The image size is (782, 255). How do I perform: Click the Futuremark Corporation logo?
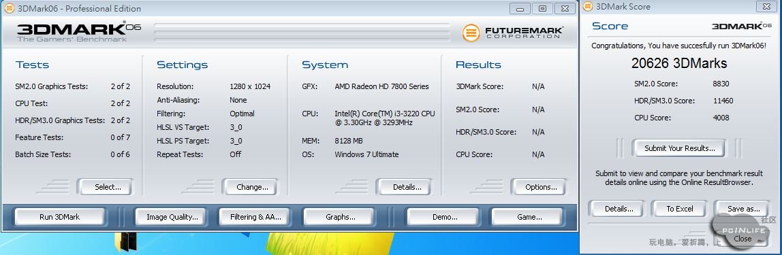[513, 33]
